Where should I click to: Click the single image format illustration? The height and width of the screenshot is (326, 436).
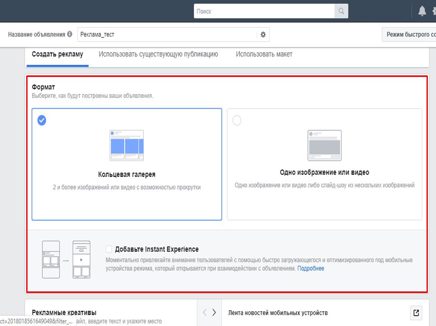[x=324, y=145]
